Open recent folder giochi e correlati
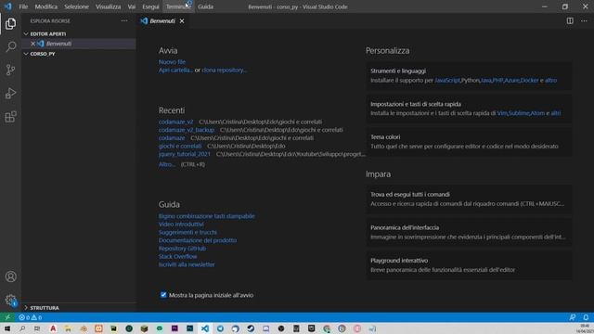Image resolution: width=594 pixels, height=334 pixels. [x=180, y=146]
